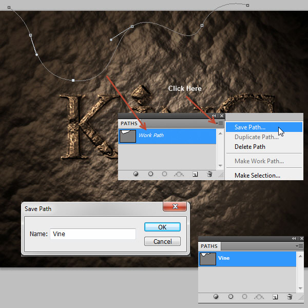Click create new path icon in Work Path panel
The width and height of the screenshot is (308, 308).
[x=195, y=174]
